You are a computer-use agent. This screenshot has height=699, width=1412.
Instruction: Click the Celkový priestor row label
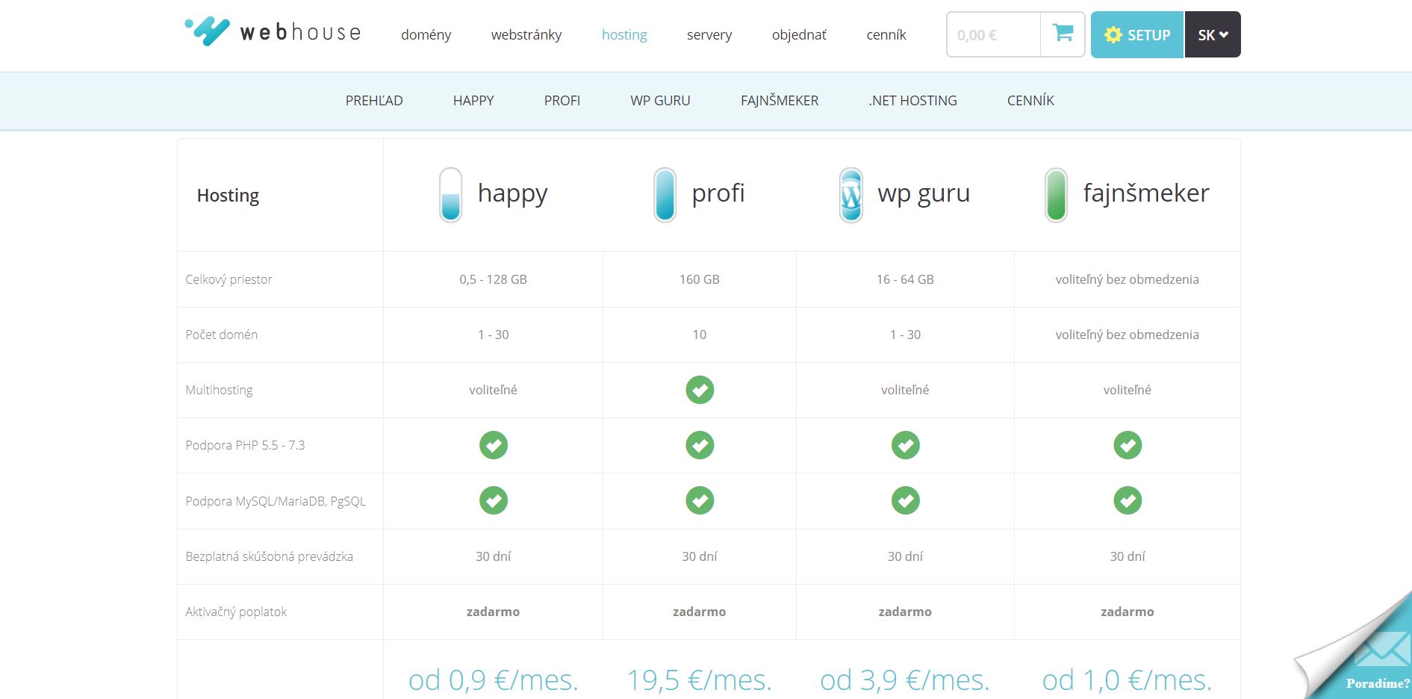228,279
